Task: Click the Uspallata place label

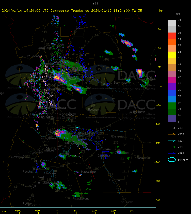Action: [44, 48]
